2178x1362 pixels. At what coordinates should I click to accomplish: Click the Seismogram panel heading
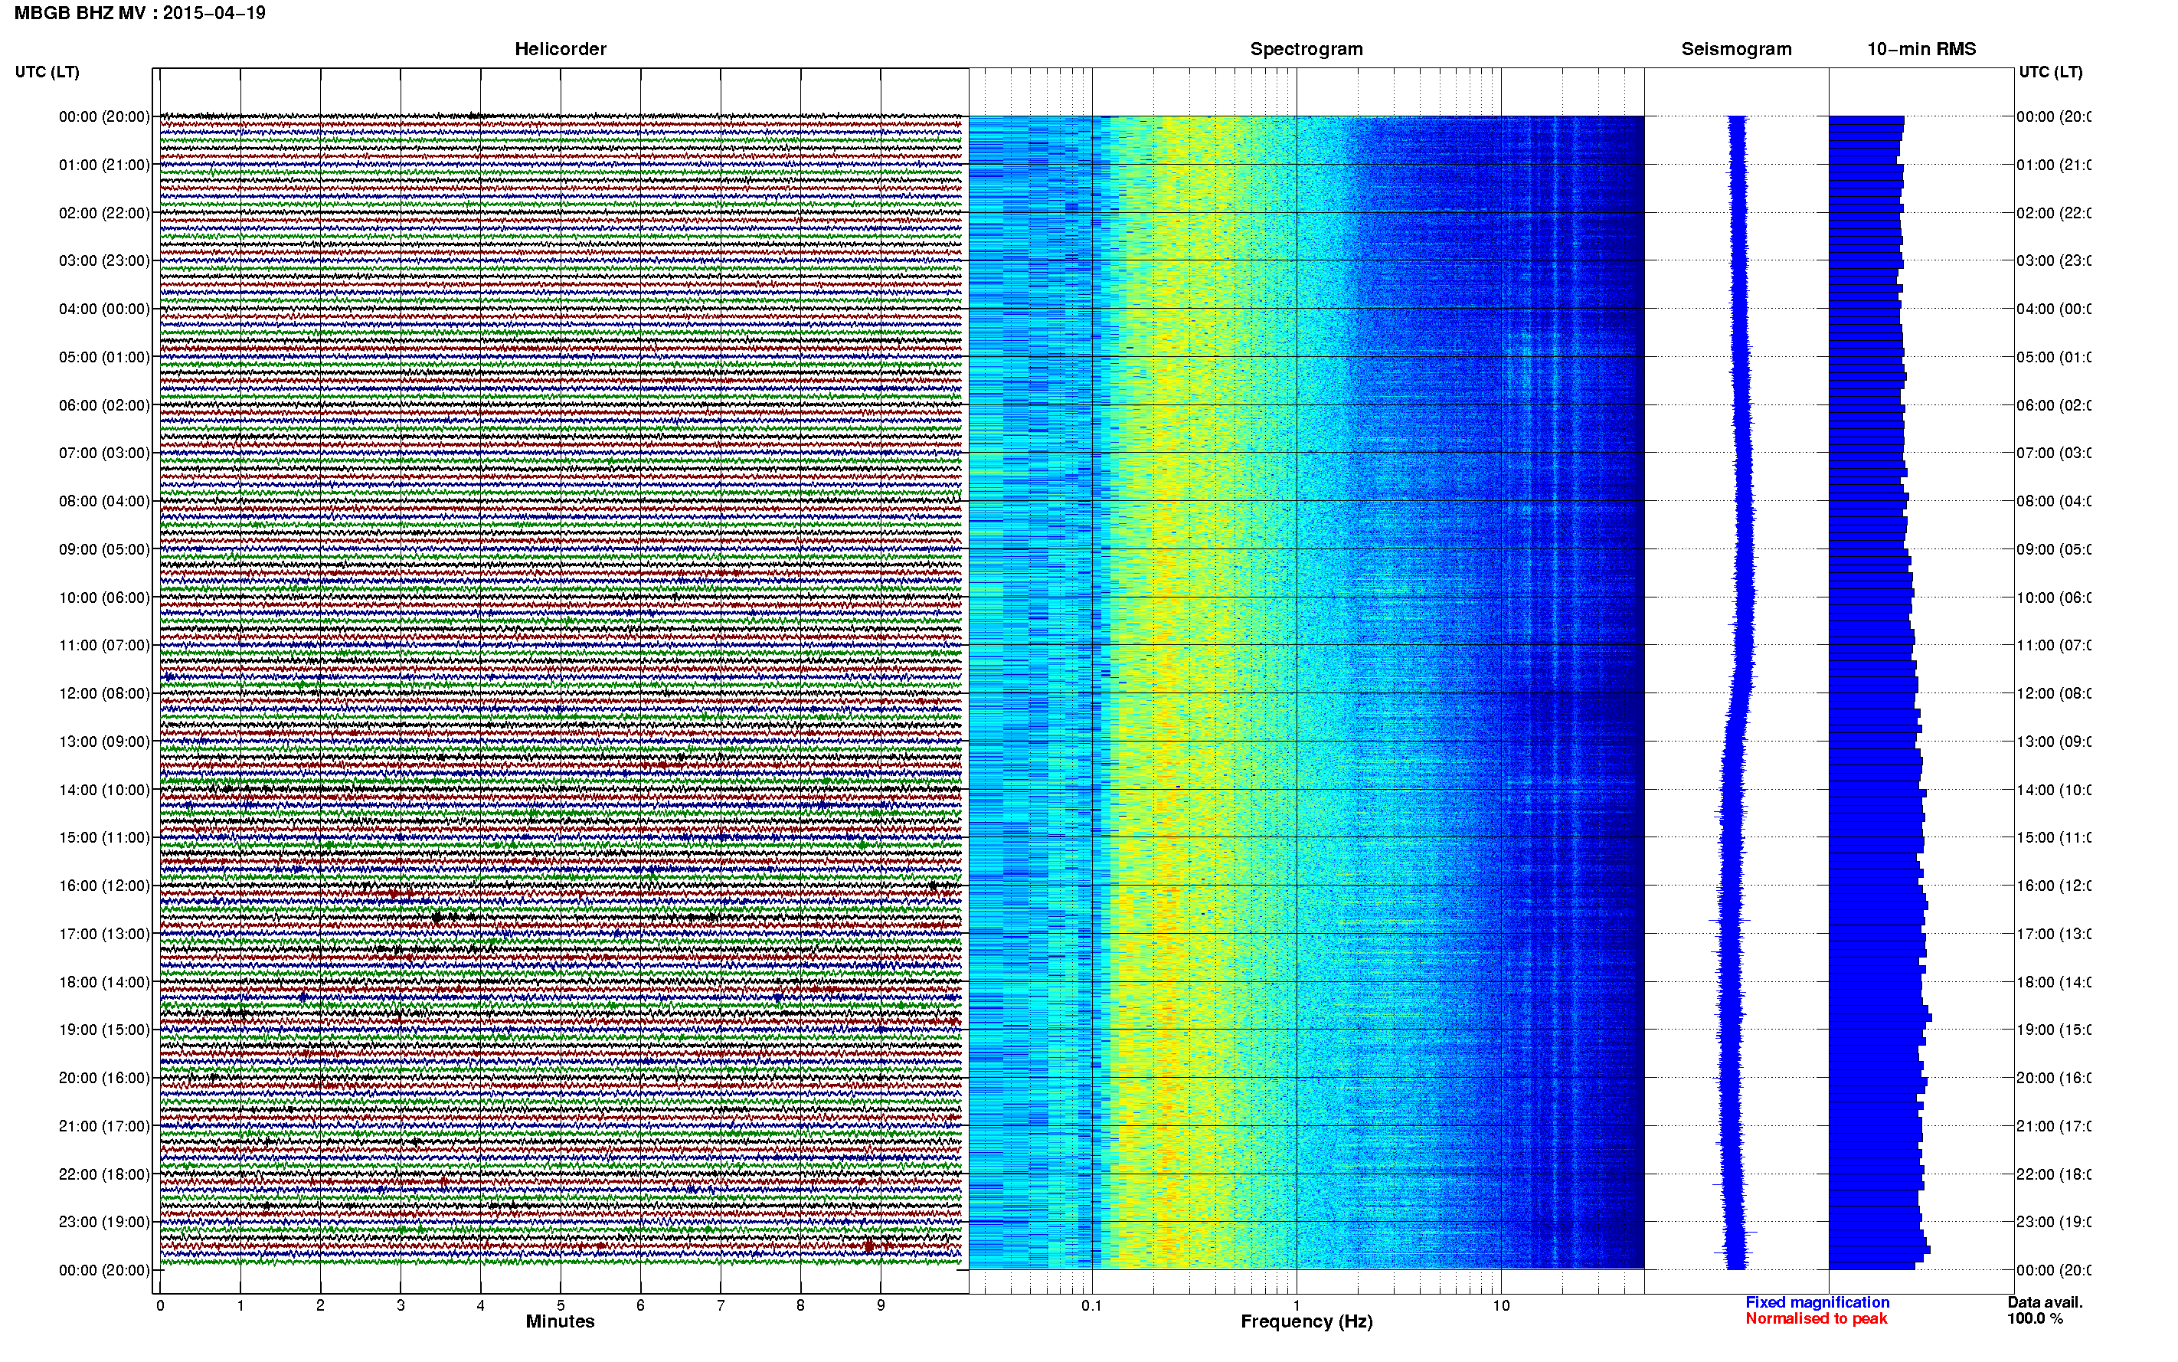pos(1736,50)
